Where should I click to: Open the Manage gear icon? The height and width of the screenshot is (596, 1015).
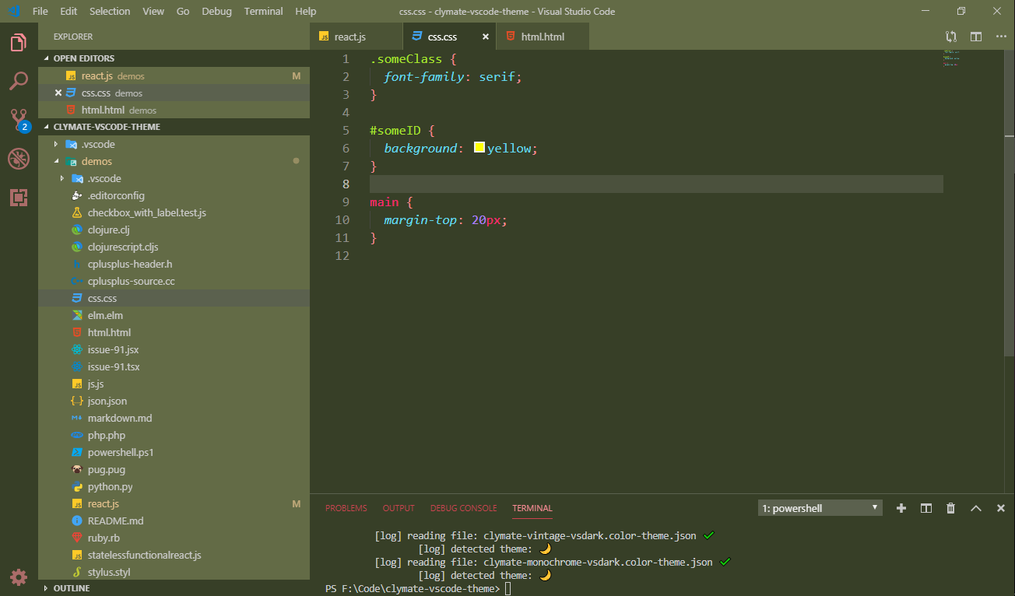point(19,577)
